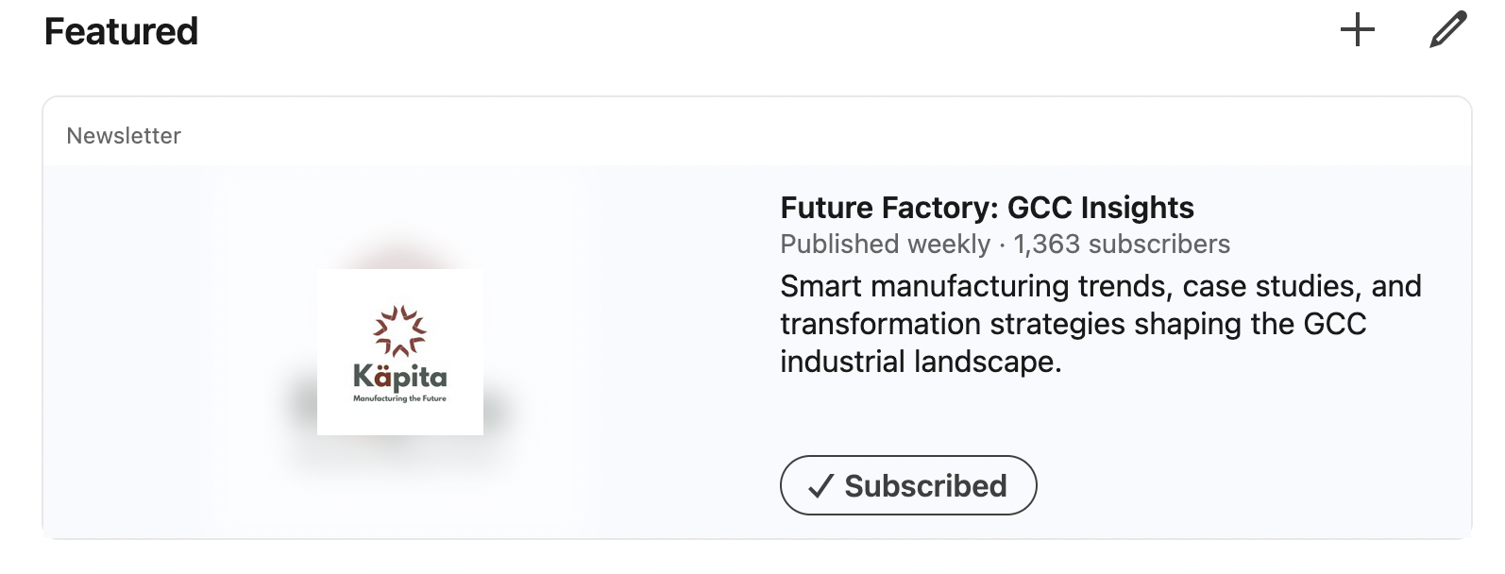Click the "Featured" section heading
This screenshot has width=1505, height=574.
click(x=122, y=32)
